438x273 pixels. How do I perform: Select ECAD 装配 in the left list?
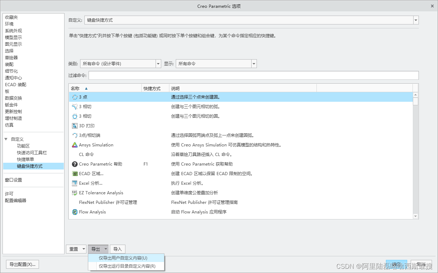pos(16,85)
